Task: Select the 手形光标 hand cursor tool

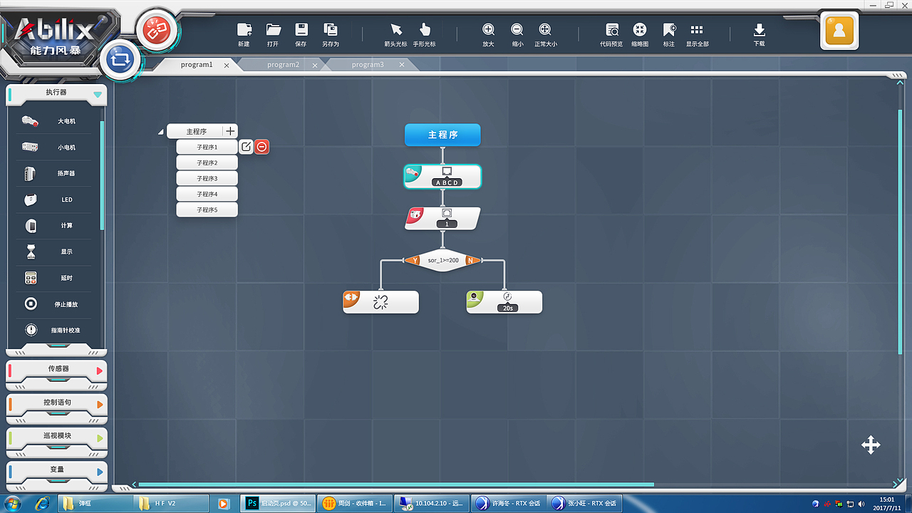Action: [425, 29]
